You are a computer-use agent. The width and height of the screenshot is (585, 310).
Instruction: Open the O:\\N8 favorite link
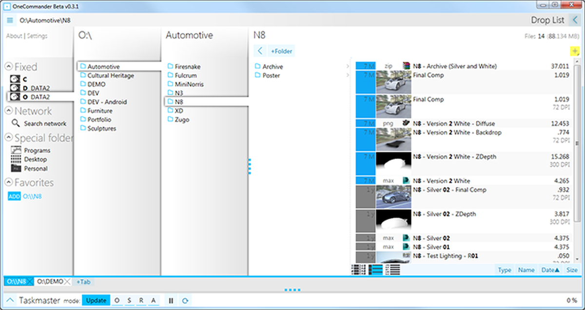point(32,196)
